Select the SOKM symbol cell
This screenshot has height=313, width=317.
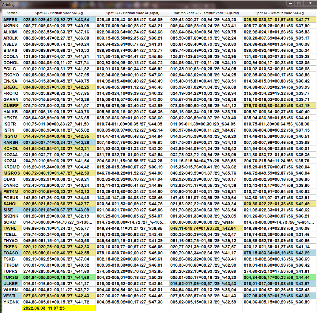click(x=12, y=222)
